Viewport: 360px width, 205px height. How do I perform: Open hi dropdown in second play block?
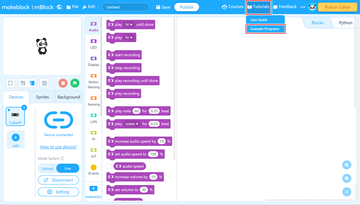129,38
